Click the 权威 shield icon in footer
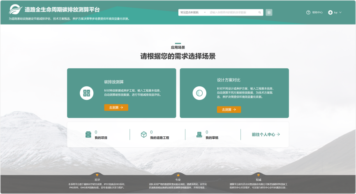 click(x=258, y=175)
